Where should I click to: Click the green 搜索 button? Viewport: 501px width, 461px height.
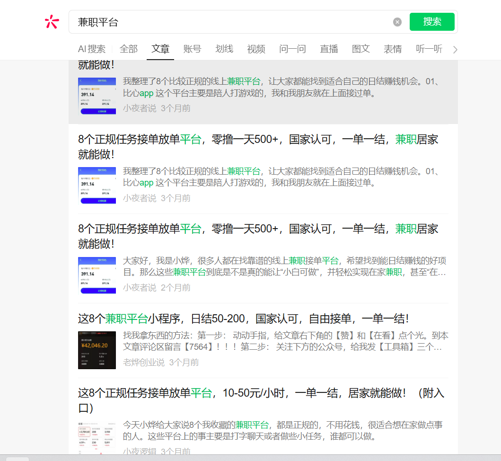coord(432,22)
